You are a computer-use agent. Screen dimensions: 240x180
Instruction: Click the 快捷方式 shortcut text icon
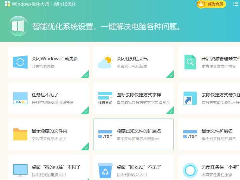pyautogui.click(x=105, y=98)
